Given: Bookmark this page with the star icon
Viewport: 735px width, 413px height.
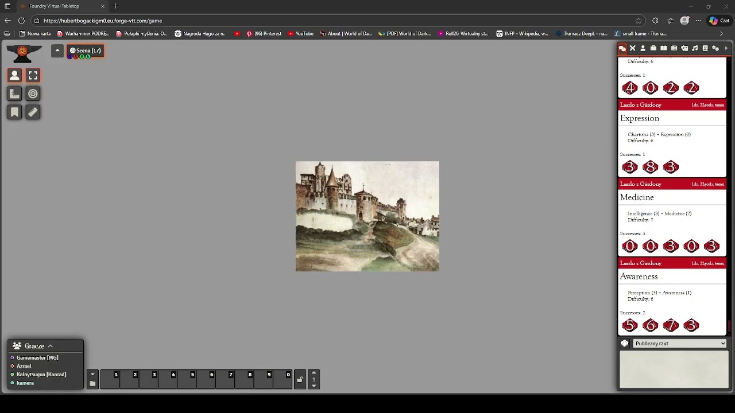Looking at the screenshot, I should (x=639, y=21).
